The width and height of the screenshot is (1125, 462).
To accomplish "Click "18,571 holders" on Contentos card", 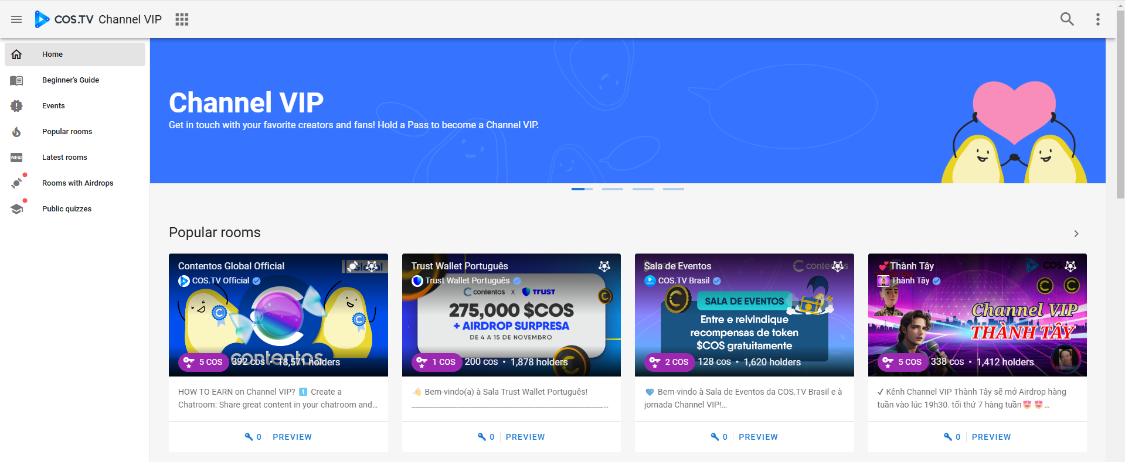I will tap(309, 362).
